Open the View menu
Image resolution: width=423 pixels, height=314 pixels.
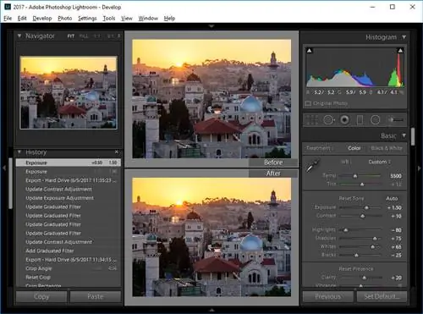(x=127, y=19)
